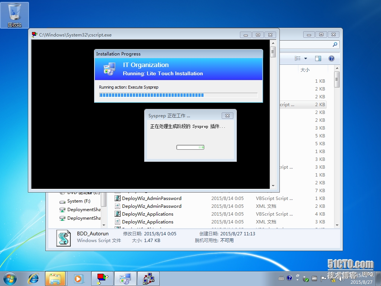
Task: Switch to cscript.exe taskbar button
Action: click(x=102, y=279)
